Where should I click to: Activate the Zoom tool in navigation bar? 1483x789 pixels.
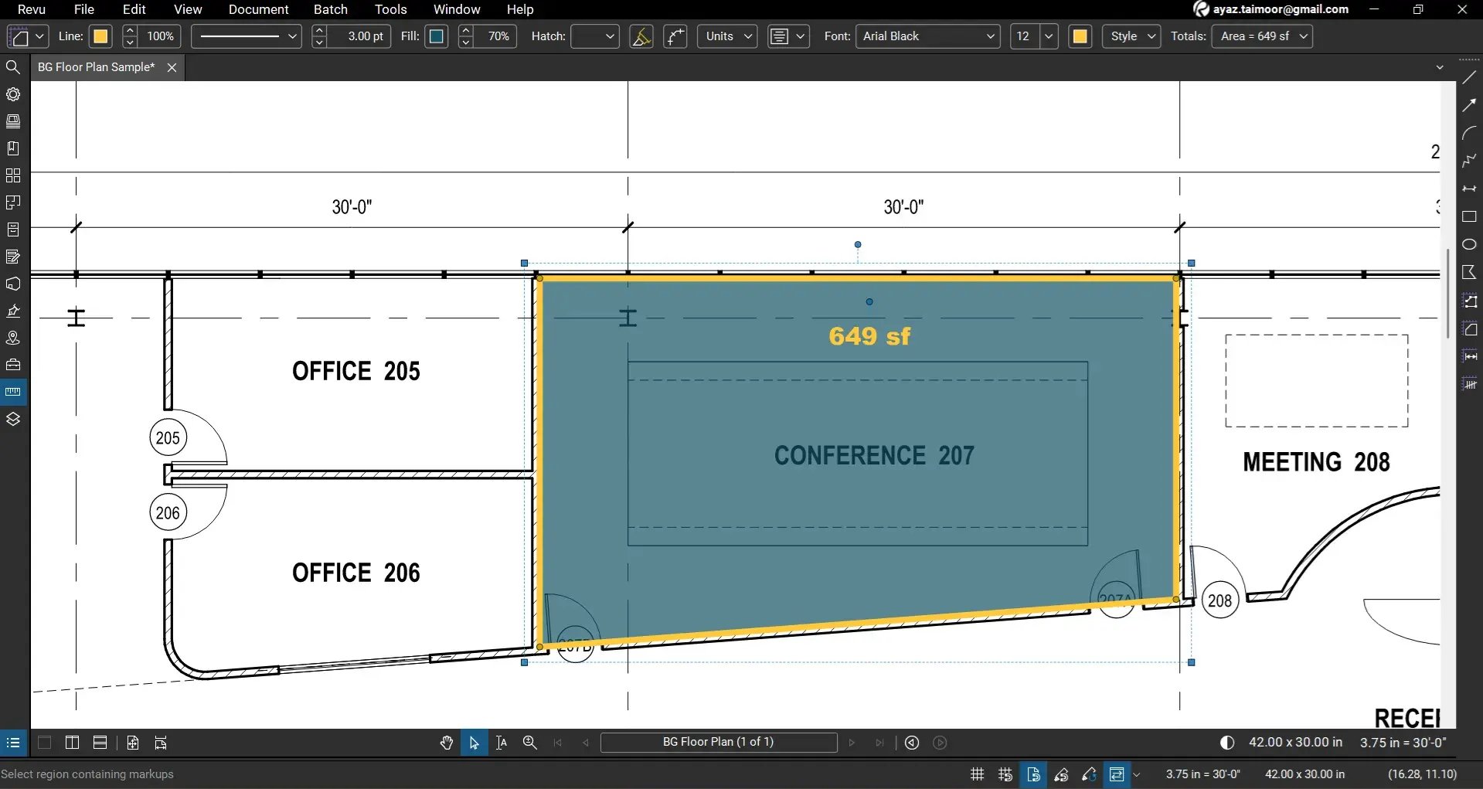pos(529,743)
